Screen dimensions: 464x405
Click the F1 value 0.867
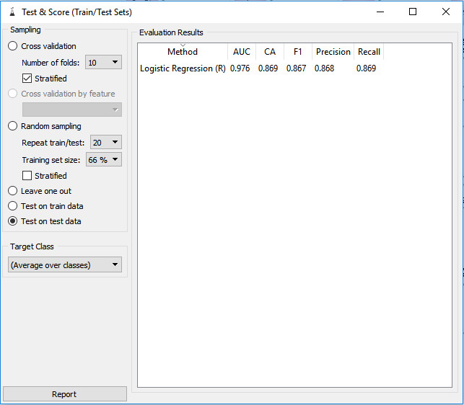pos(296,68)
